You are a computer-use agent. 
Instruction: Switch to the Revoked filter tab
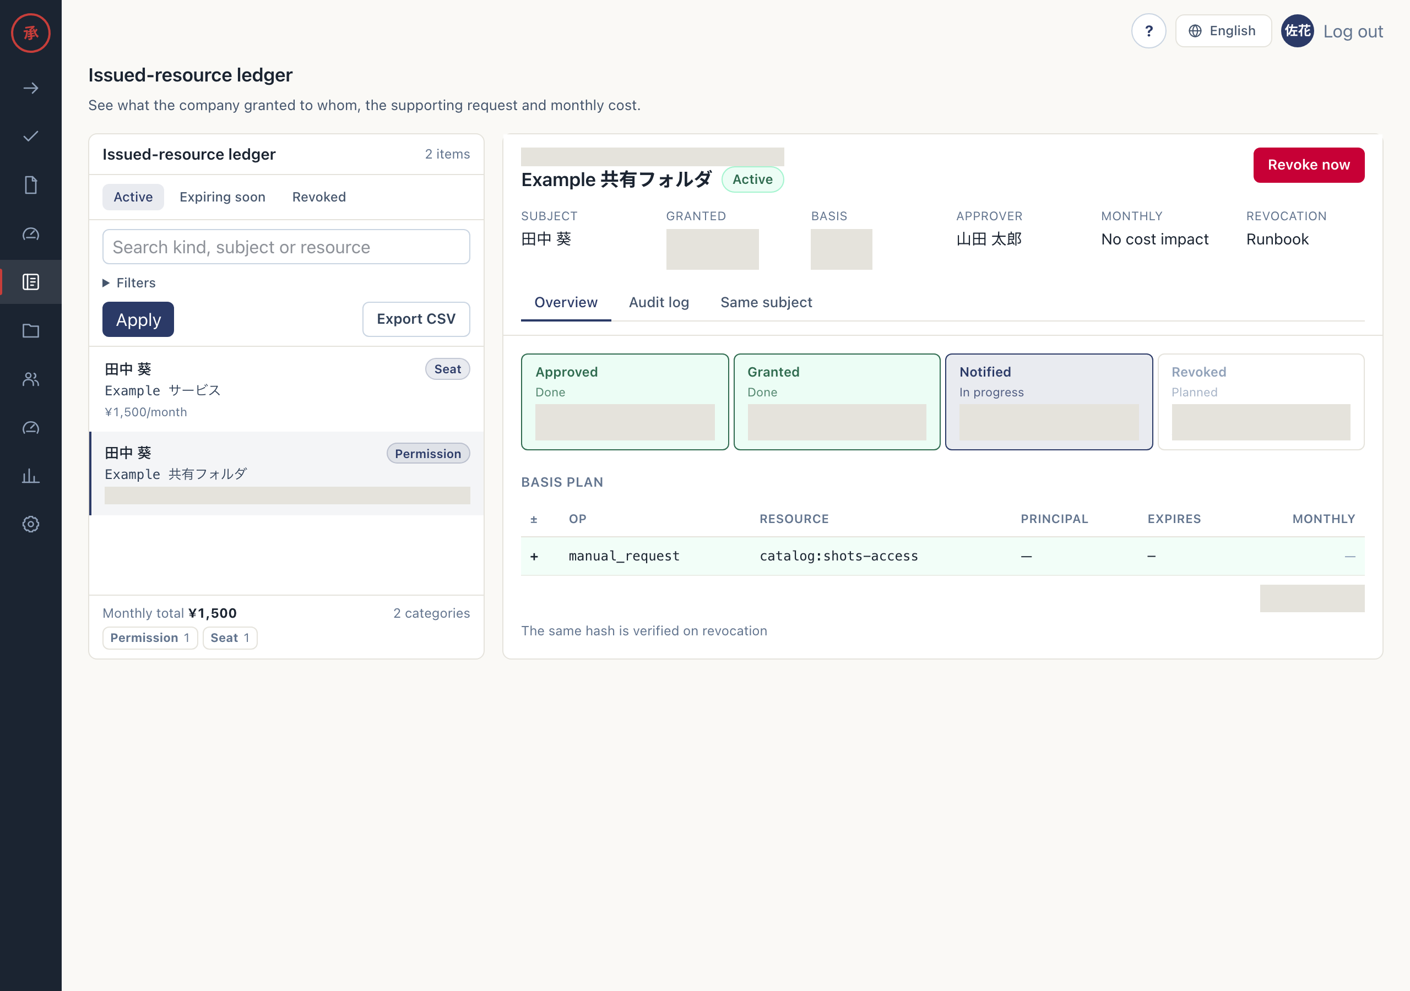pos(319,197)
